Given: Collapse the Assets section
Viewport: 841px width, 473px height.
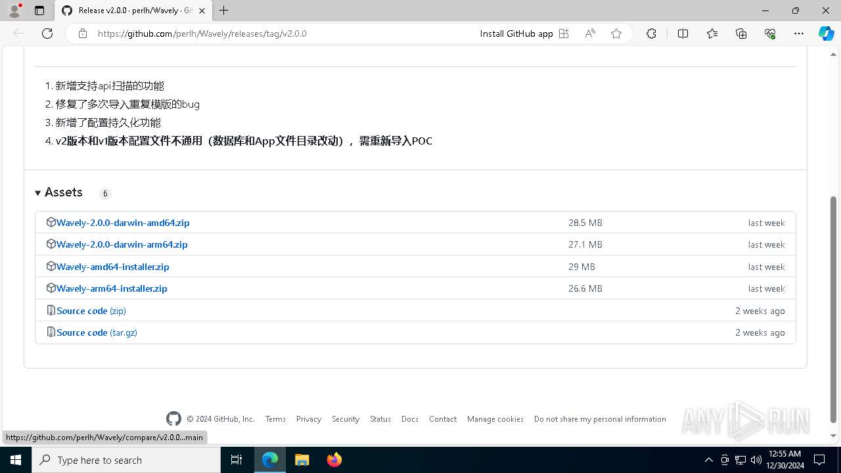Looking at the screenshot, I should point(58,192).
